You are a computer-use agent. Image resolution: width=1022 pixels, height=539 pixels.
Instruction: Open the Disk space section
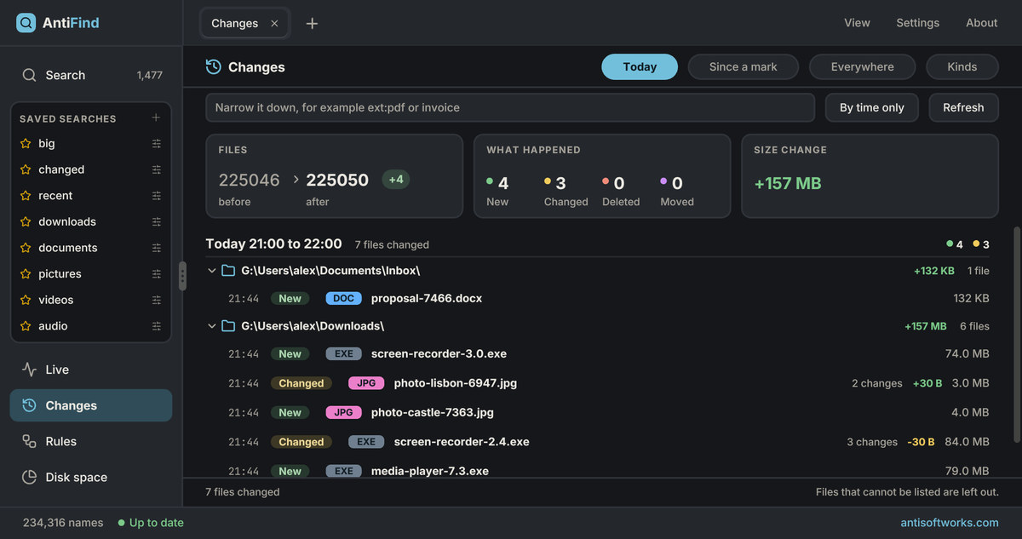click(91, 477)
